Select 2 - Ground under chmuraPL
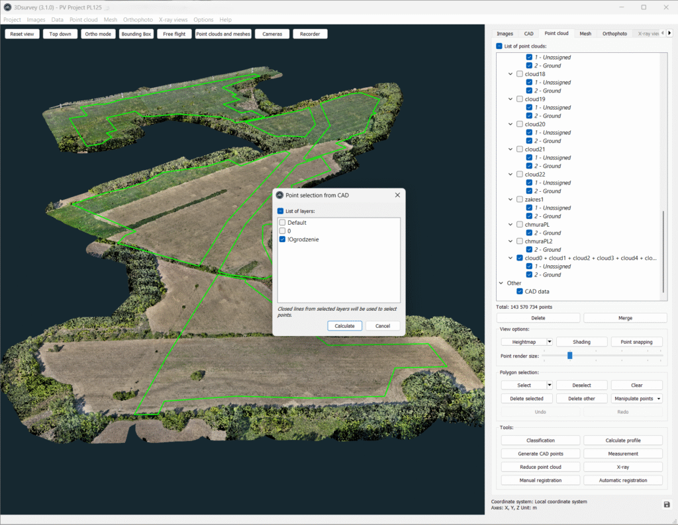 [x=547, y=233]
